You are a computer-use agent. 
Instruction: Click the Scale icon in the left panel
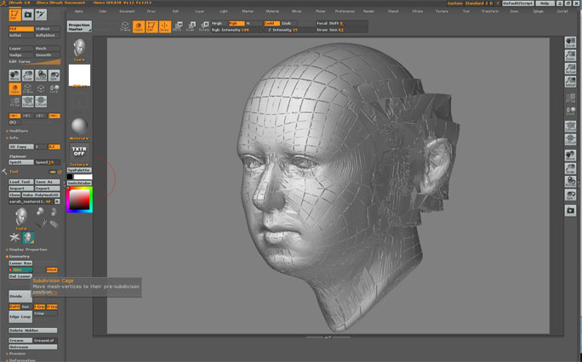(x=28, y=76)
